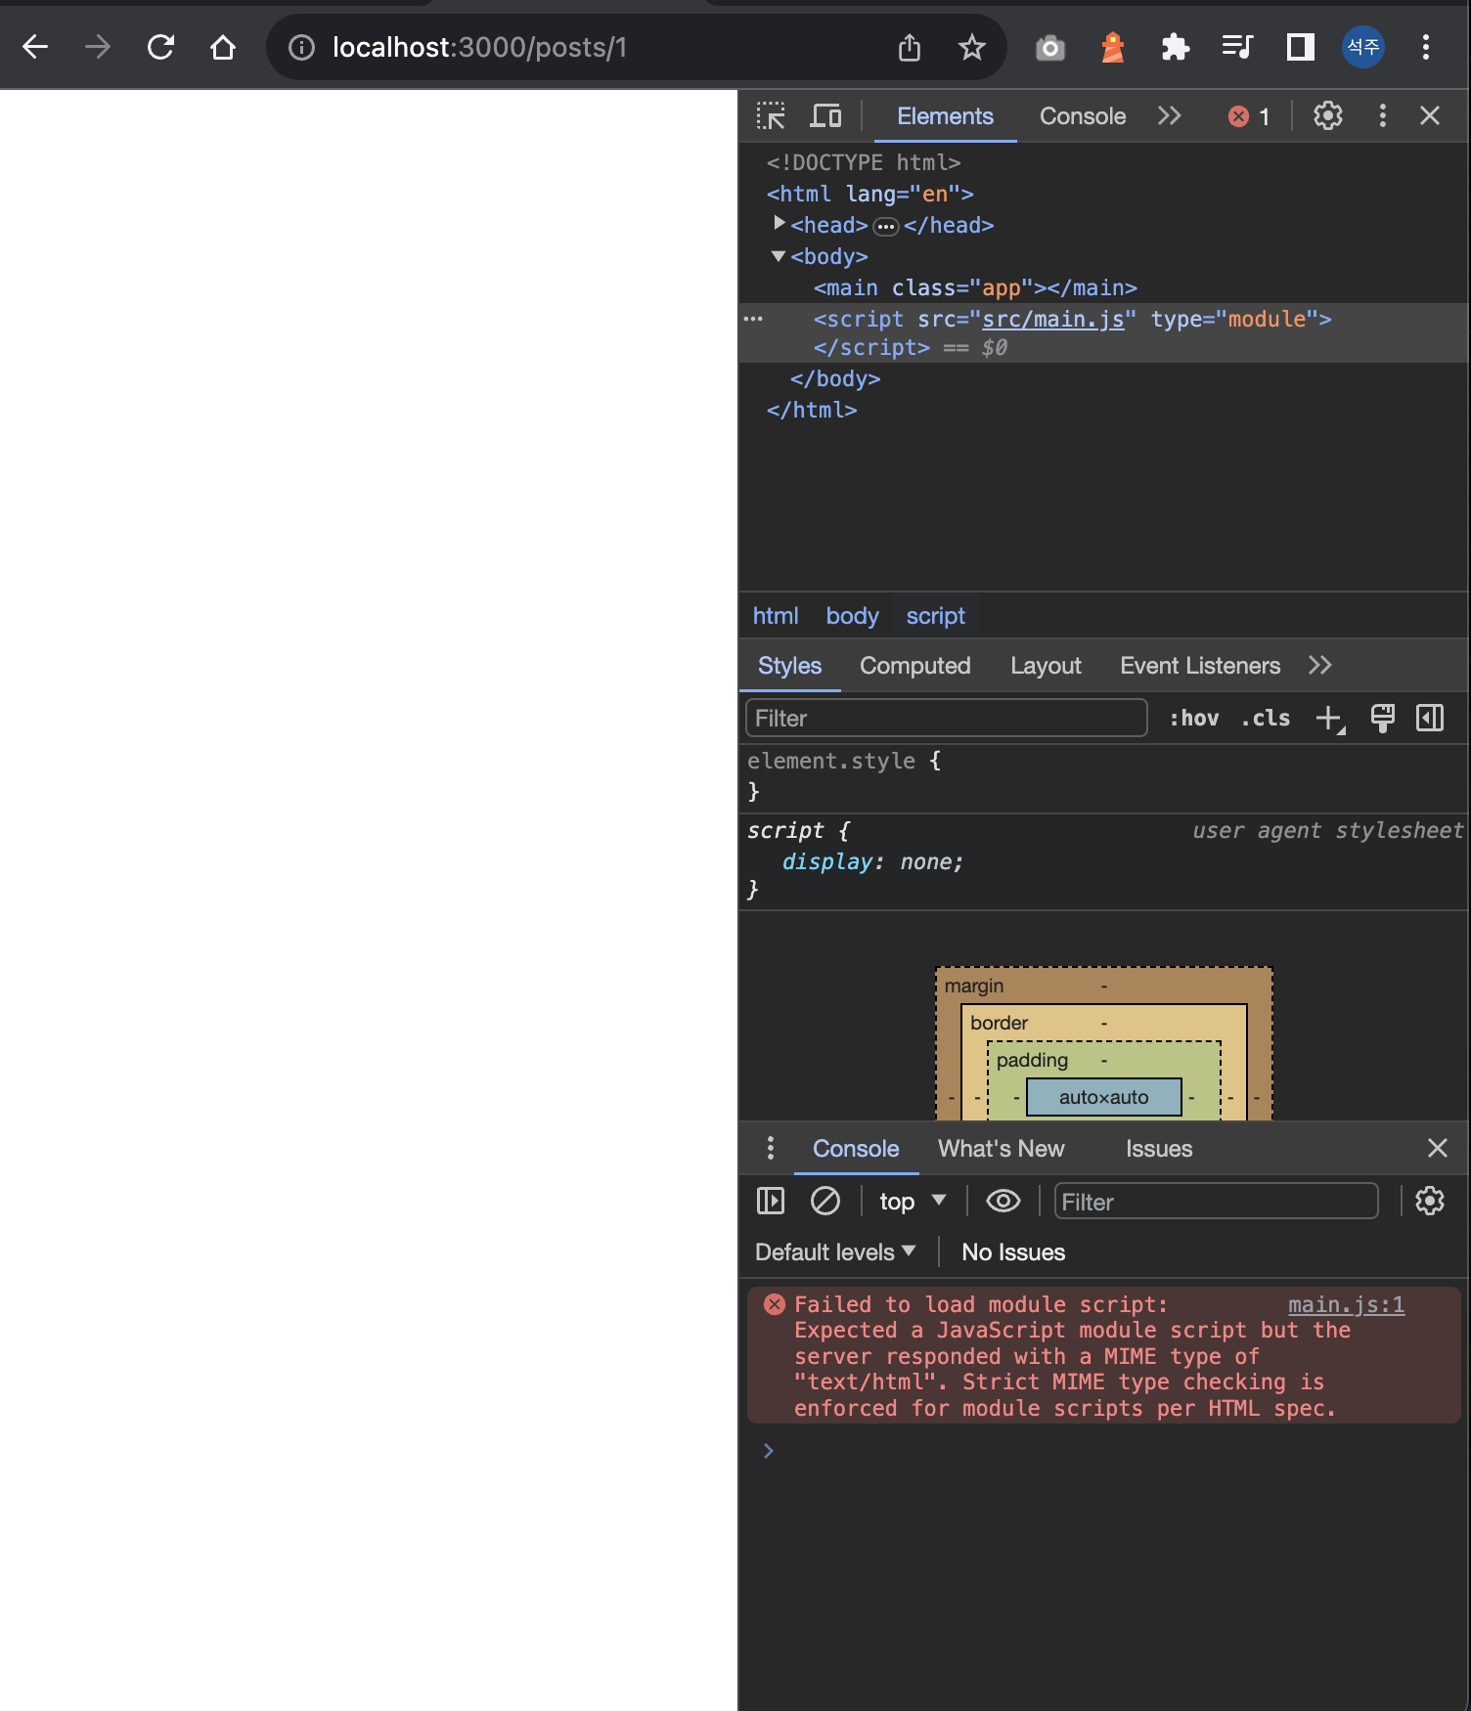
Task: Reload the current page
Action: coord(160,47)
